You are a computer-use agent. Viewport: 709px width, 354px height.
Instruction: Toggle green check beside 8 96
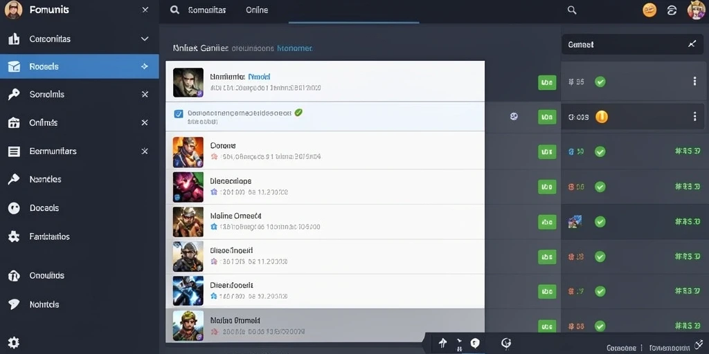tap(600, 187)
